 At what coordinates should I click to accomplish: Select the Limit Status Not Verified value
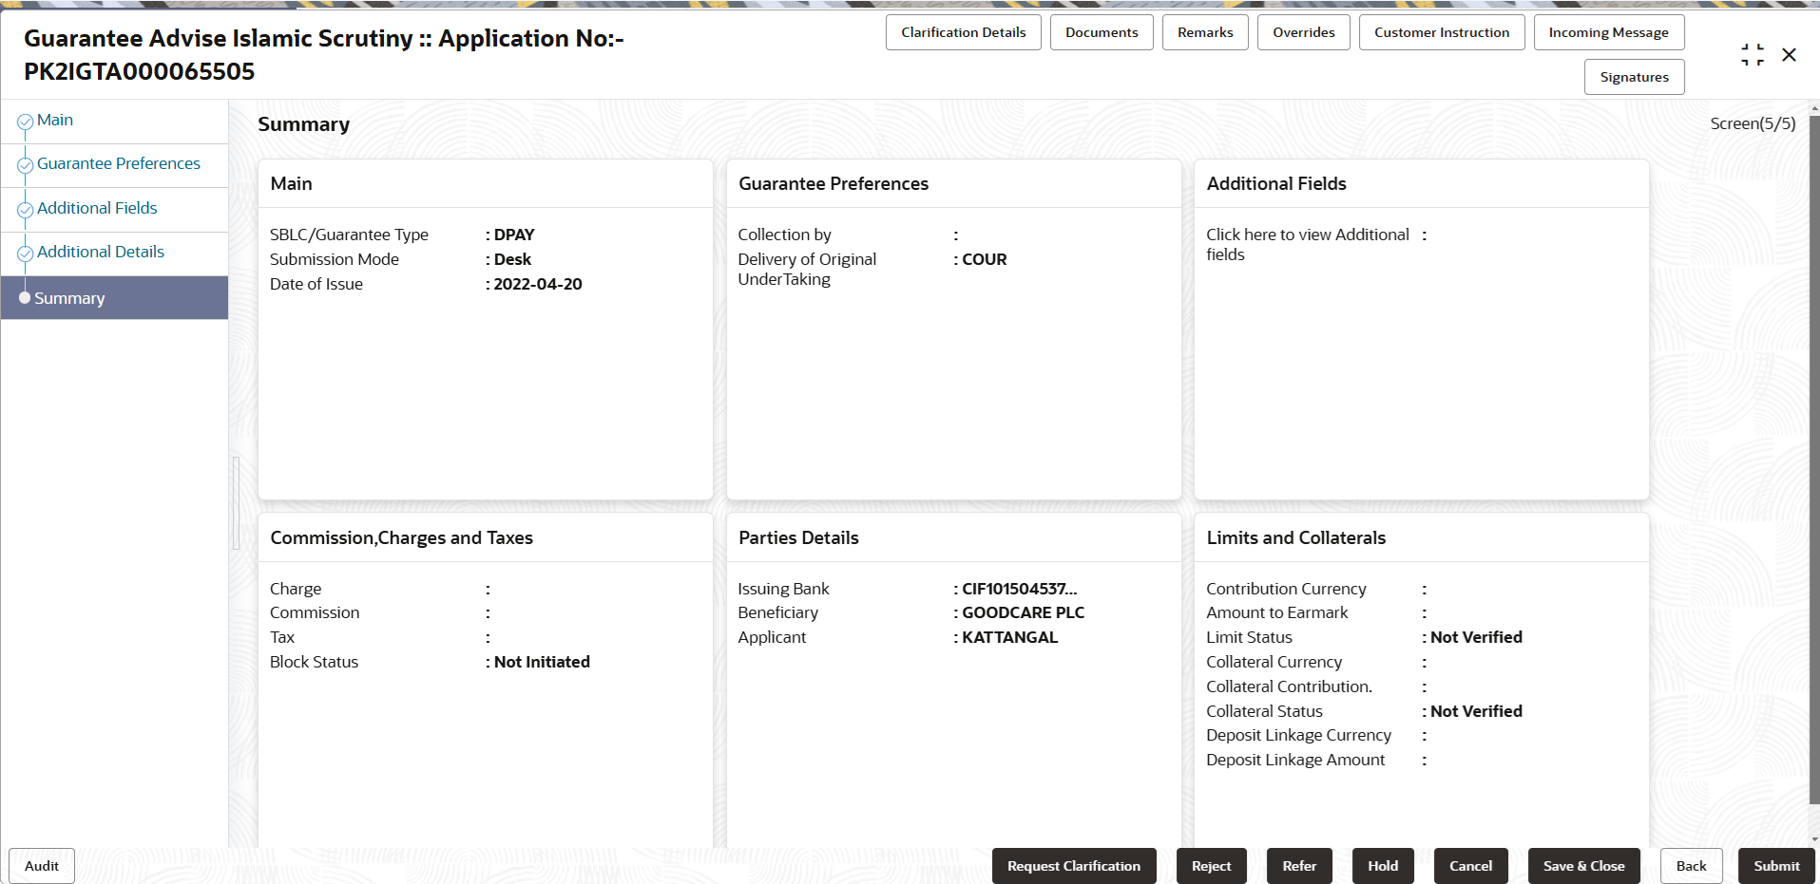1476,638
